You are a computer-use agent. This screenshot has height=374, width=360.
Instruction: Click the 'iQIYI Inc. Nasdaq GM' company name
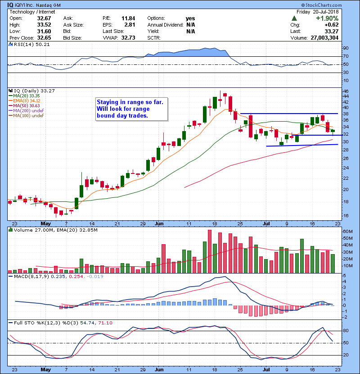pyautogui.click(x=38, y=5)
